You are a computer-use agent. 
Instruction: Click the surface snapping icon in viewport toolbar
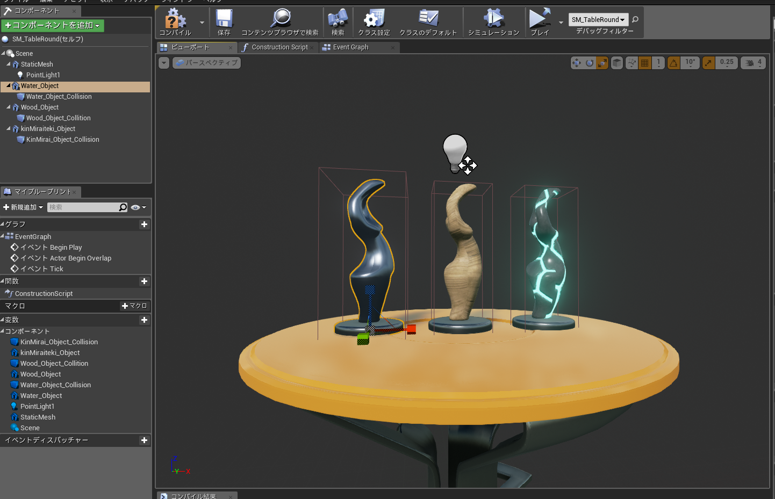632,63
